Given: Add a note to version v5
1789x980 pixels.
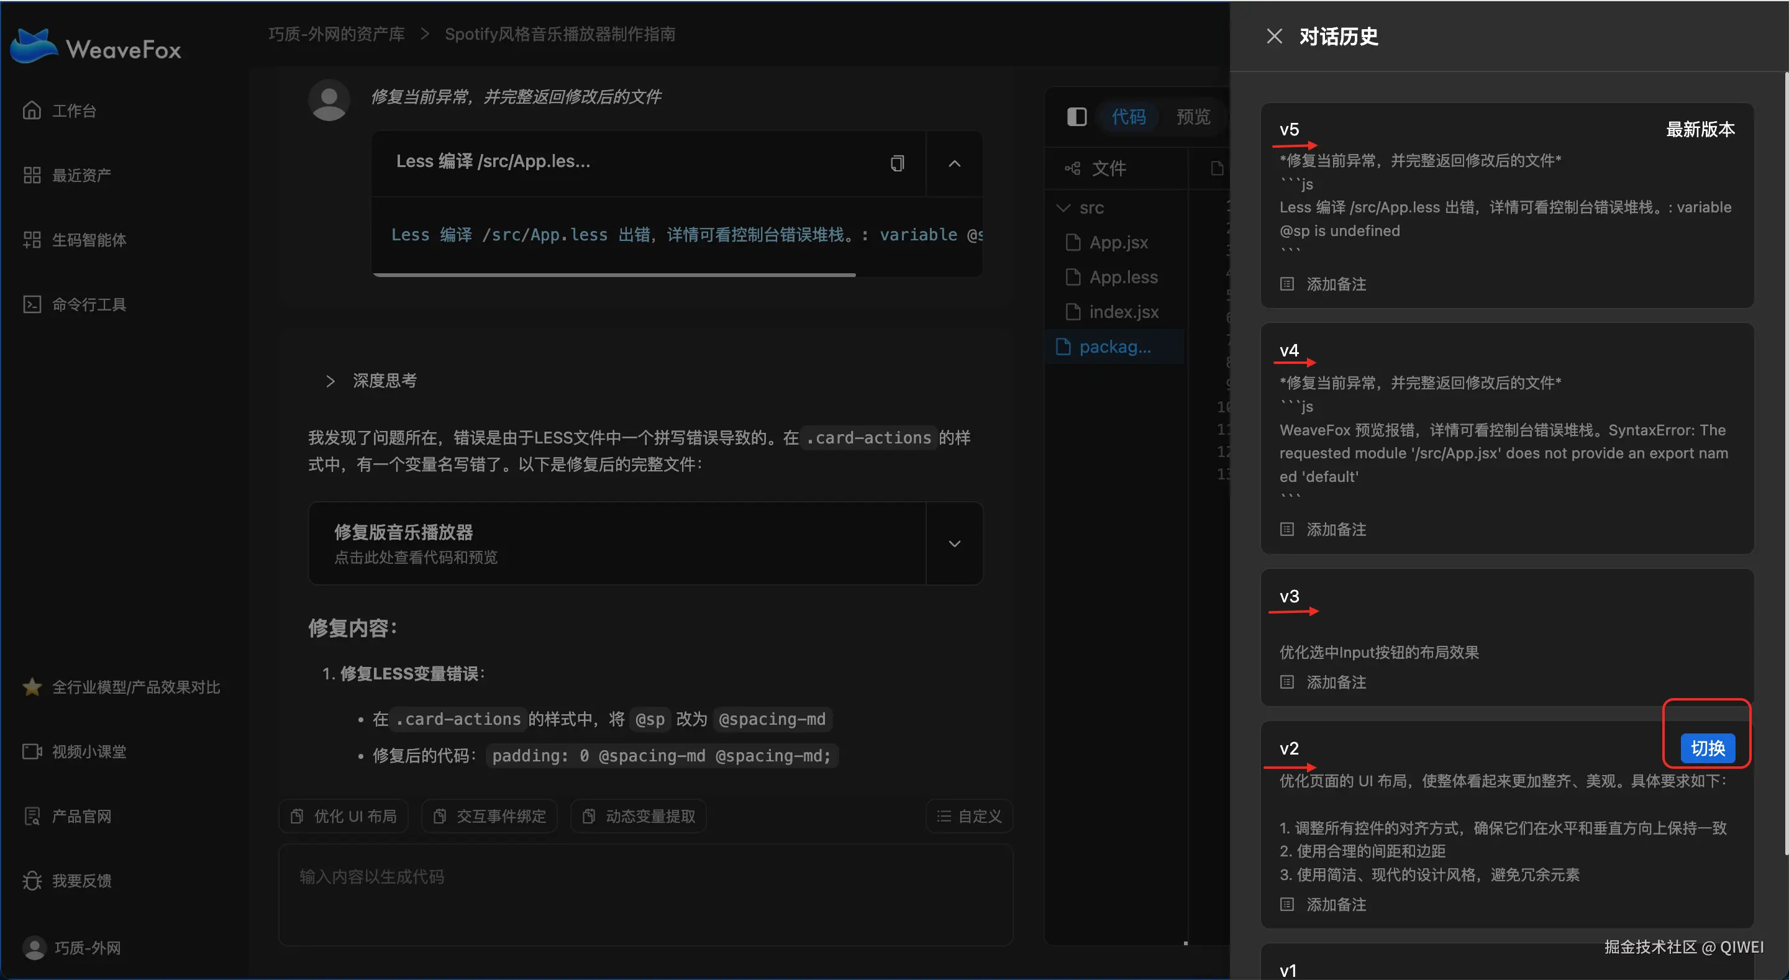Looking at the screenshot, I should click(1323, 284).
